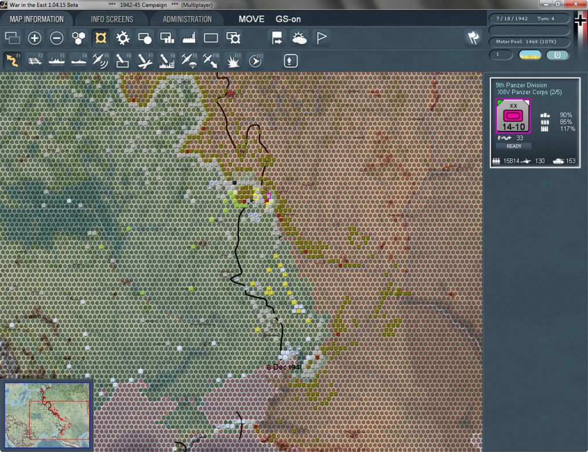Image resolution: width=588 pixels, height=452 pixels.
Task: Click the MOVE mode label
Action: pos(252,19)
